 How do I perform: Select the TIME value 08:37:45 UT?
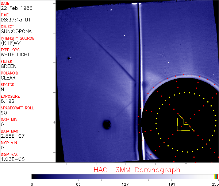pyautogui.click(x=15, y=20)
